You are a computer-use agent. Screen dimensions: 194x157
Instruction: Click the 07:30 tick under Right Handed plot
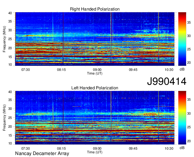[x=25, y=70]
